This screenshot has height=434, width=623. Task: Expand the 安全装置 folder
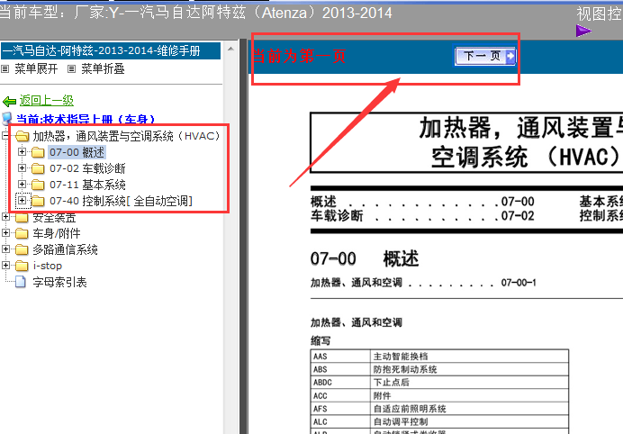point(5,217)
